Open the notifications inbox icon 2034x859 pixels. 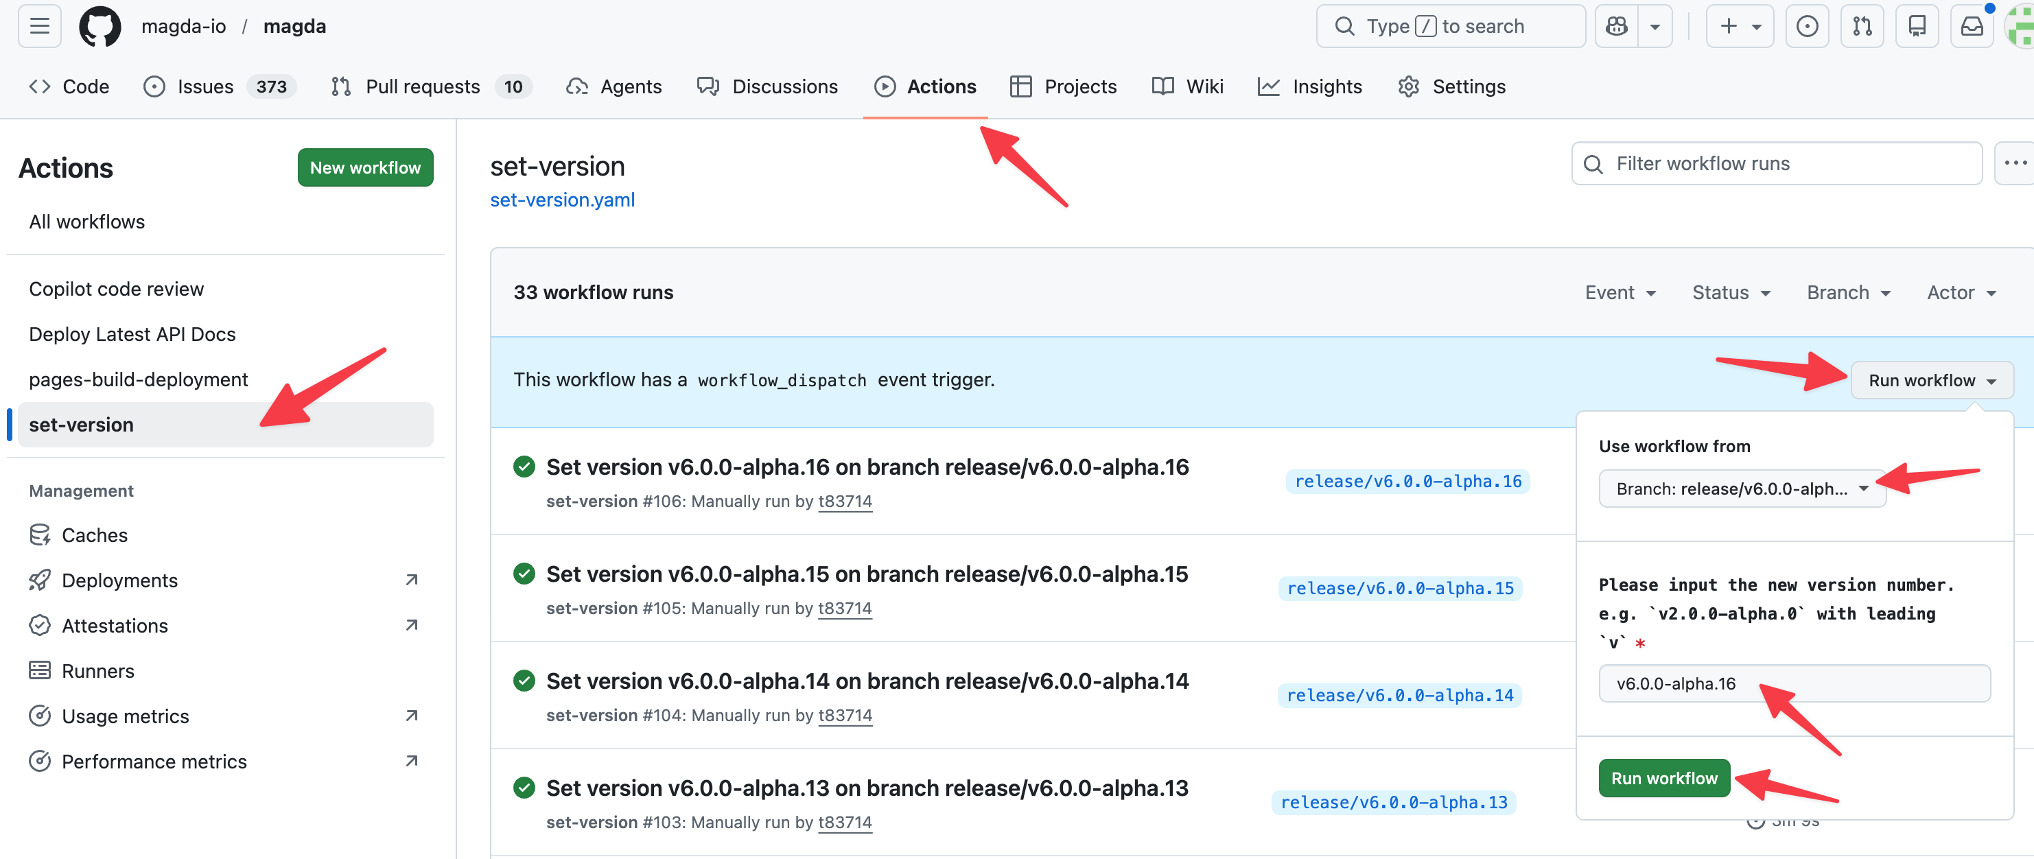point(1972,26)
